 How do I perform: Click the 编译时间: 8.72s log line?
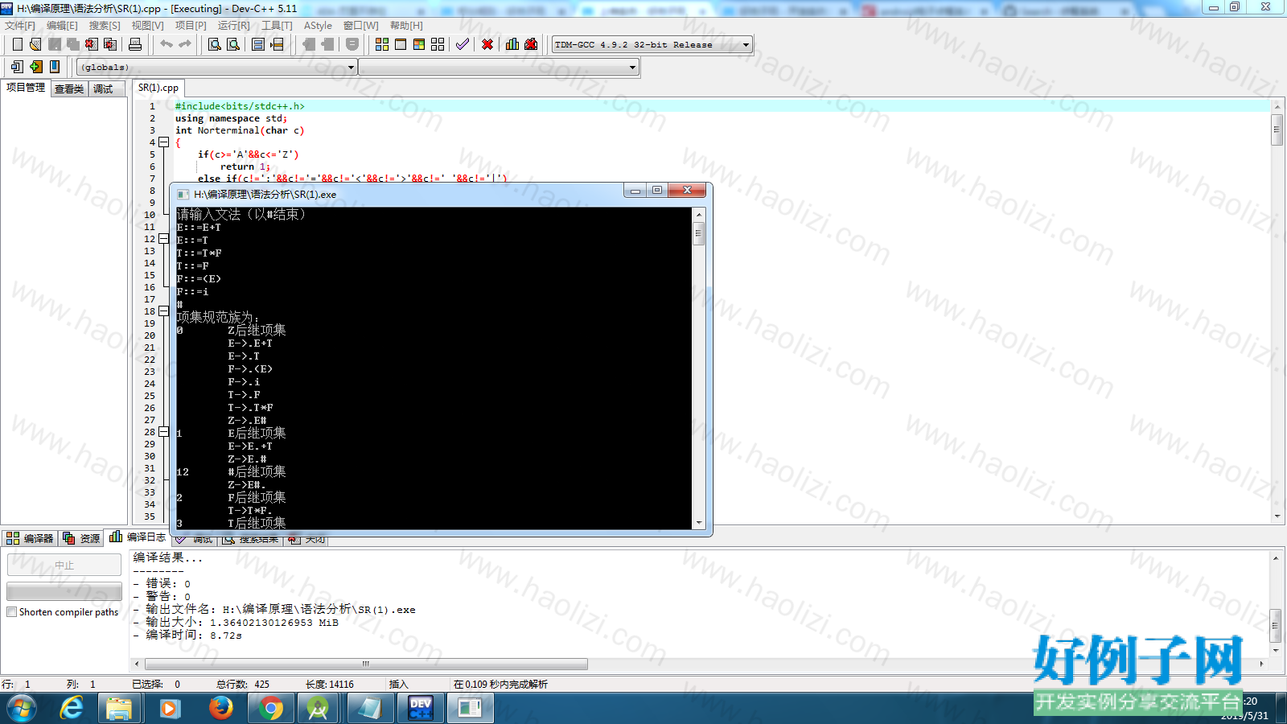click(187, 636)
